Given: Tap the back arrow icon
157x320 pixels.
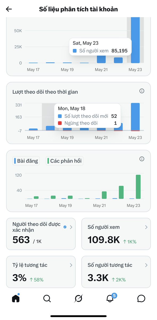Looking at the screenshot, I should click(9, 9).
